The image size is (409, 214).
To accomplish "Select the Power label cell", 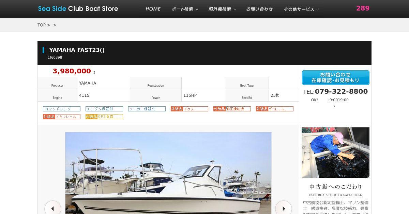I will pyautogui.click(x=156, y=95).
